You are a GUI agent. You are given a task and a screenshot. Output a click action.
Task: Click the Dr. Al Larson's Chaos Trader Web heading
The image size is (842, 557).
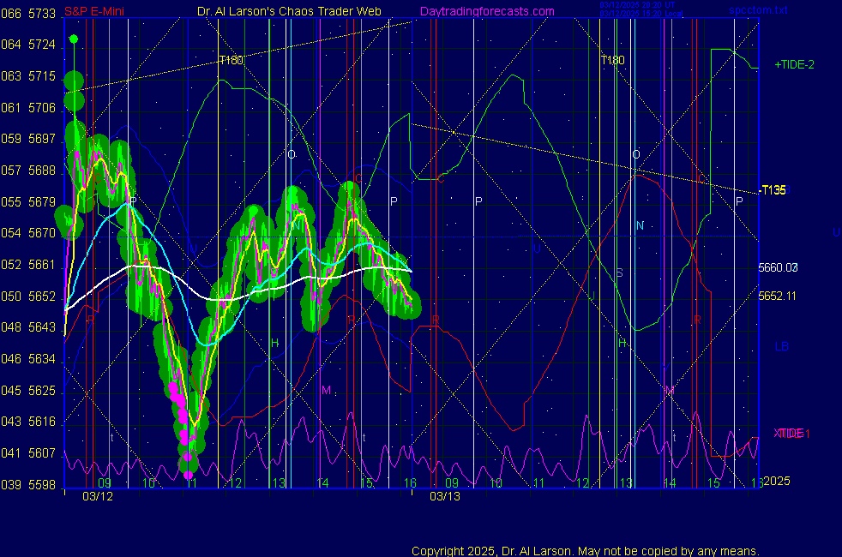point(289,11)
